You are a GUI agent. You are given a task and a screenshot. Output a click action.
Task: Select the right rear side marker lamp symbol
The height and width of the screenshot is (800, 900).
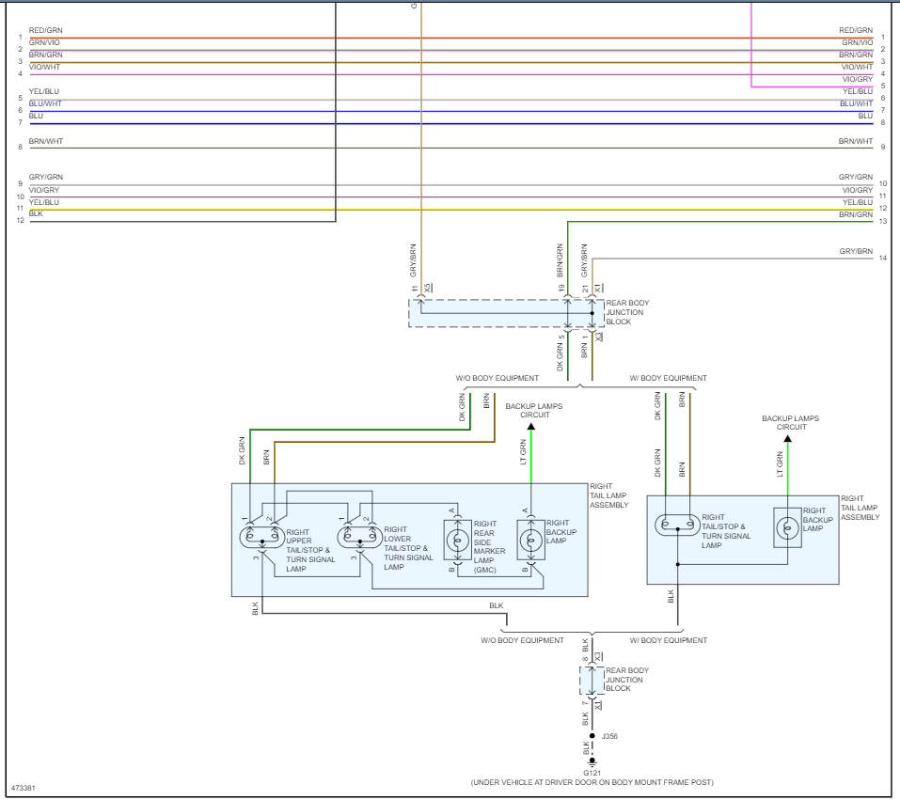click(x=458, y=540)
